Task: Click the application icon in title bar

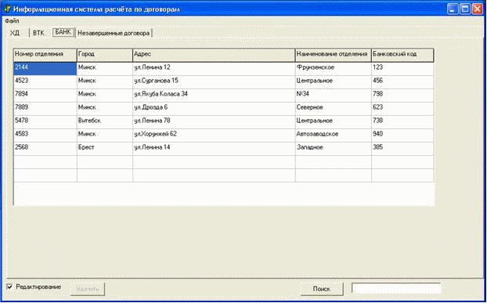Action: (x=7, y=9)
